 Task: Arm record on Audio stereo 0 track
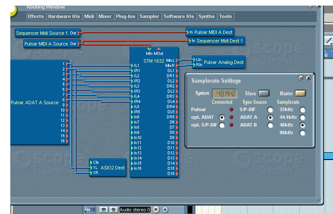pyautogui.click(x=156, y=210)
